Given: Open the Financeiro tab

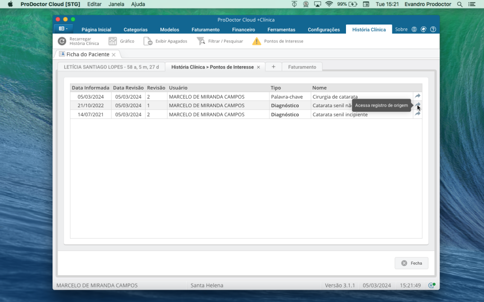Looking at the screenshot, I should (243, 30).
